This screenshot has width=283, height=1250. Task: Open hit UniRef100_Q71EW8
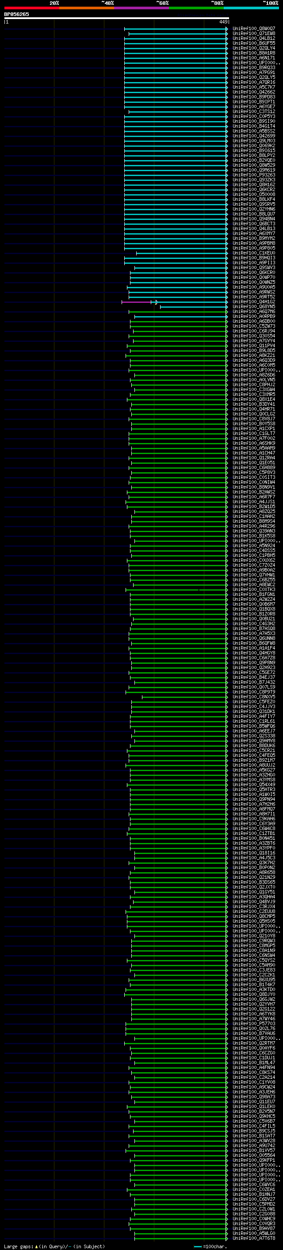253,34
